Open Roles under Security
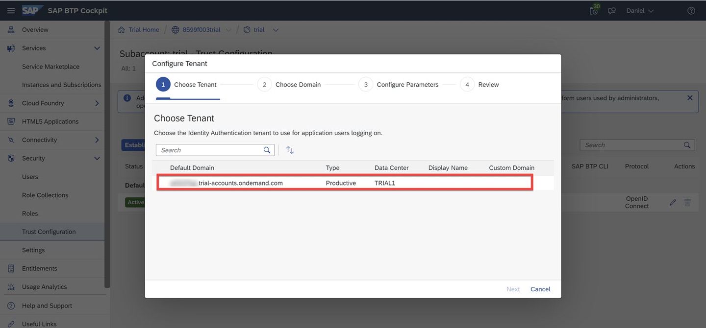The width and height of the screenshot is (706, 328). 30,213
